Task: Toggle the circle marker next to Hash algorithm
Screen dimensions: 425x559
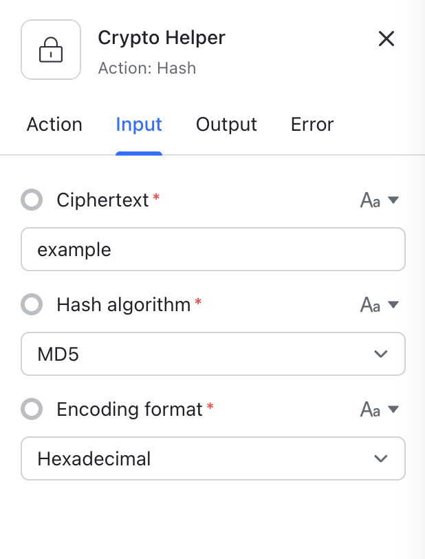Action: [32, 304]
